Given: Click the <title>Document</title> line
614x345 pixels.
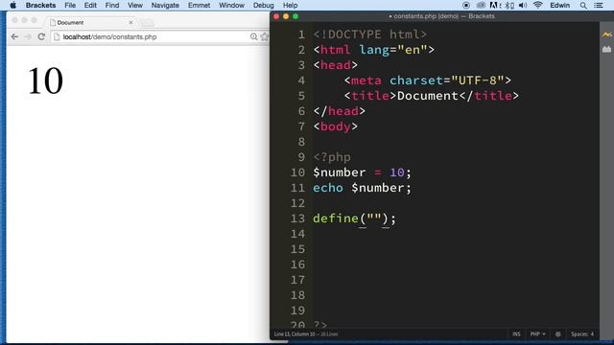Looking at the screenshot, I should (431, 96).
